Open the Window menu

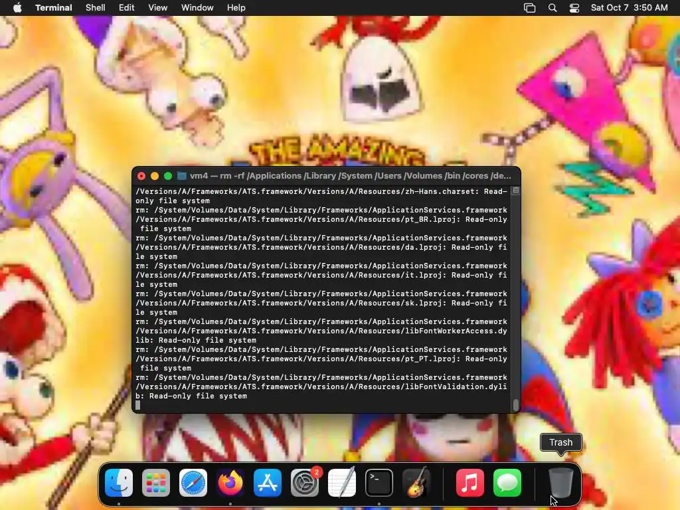(197, 8)
